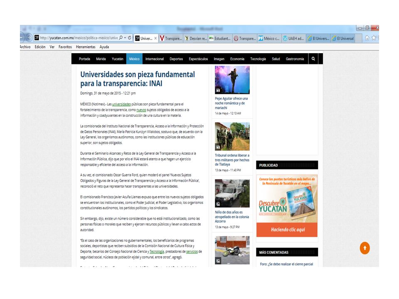
Task: Click the orange scroll-to-top arrow button
Action: (x=365, y=248)
